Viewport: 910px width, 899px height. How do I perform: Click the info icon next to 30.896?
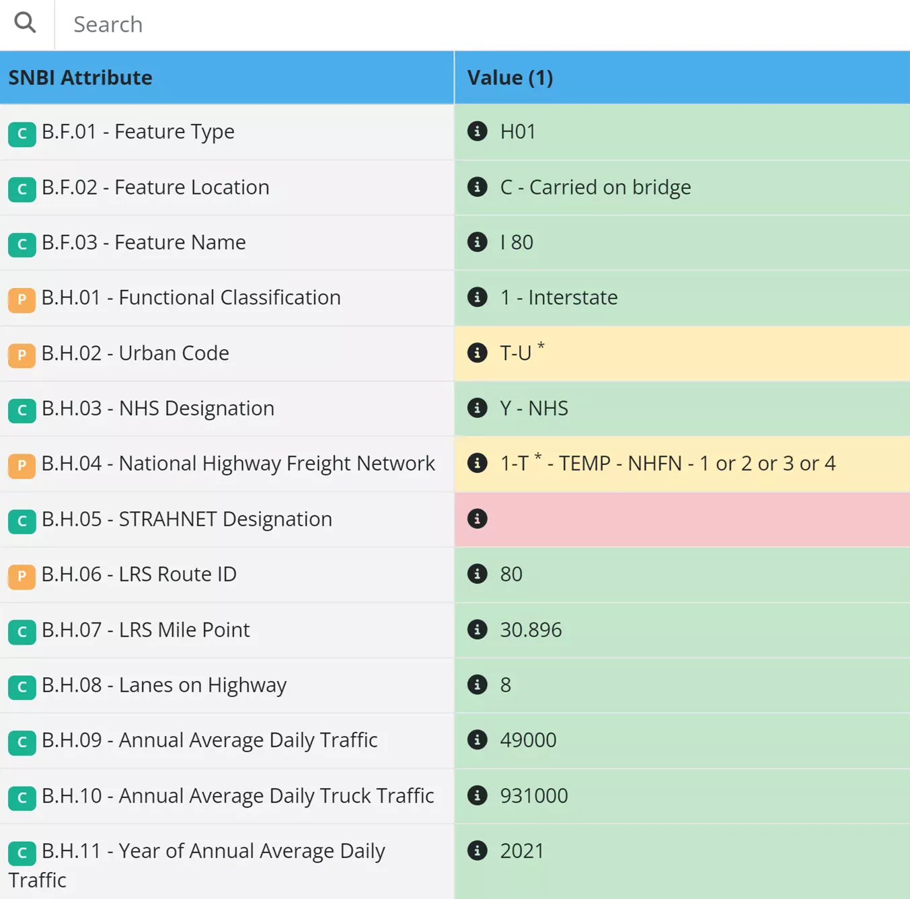(478, 630)
